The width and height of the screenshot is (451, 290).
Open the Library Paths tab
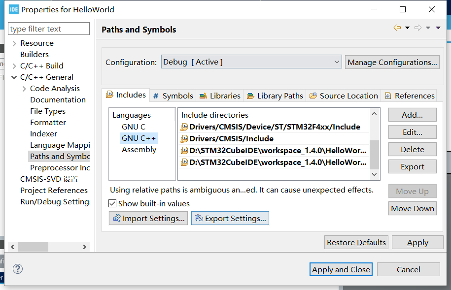275,96
